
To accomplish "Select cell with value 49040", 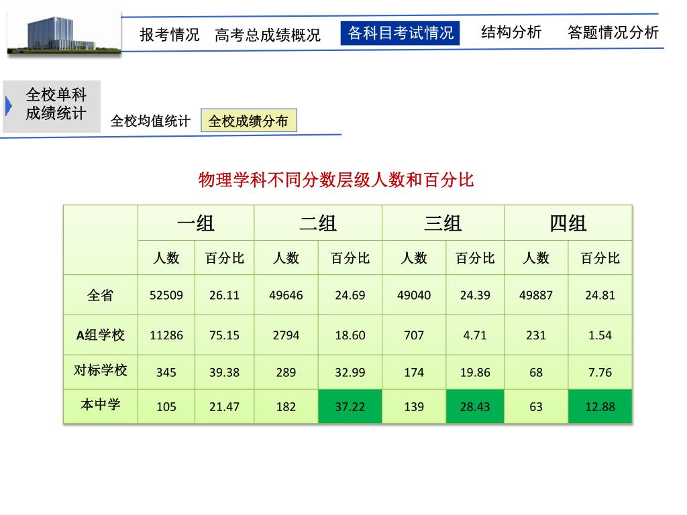I will click(414, 295).
